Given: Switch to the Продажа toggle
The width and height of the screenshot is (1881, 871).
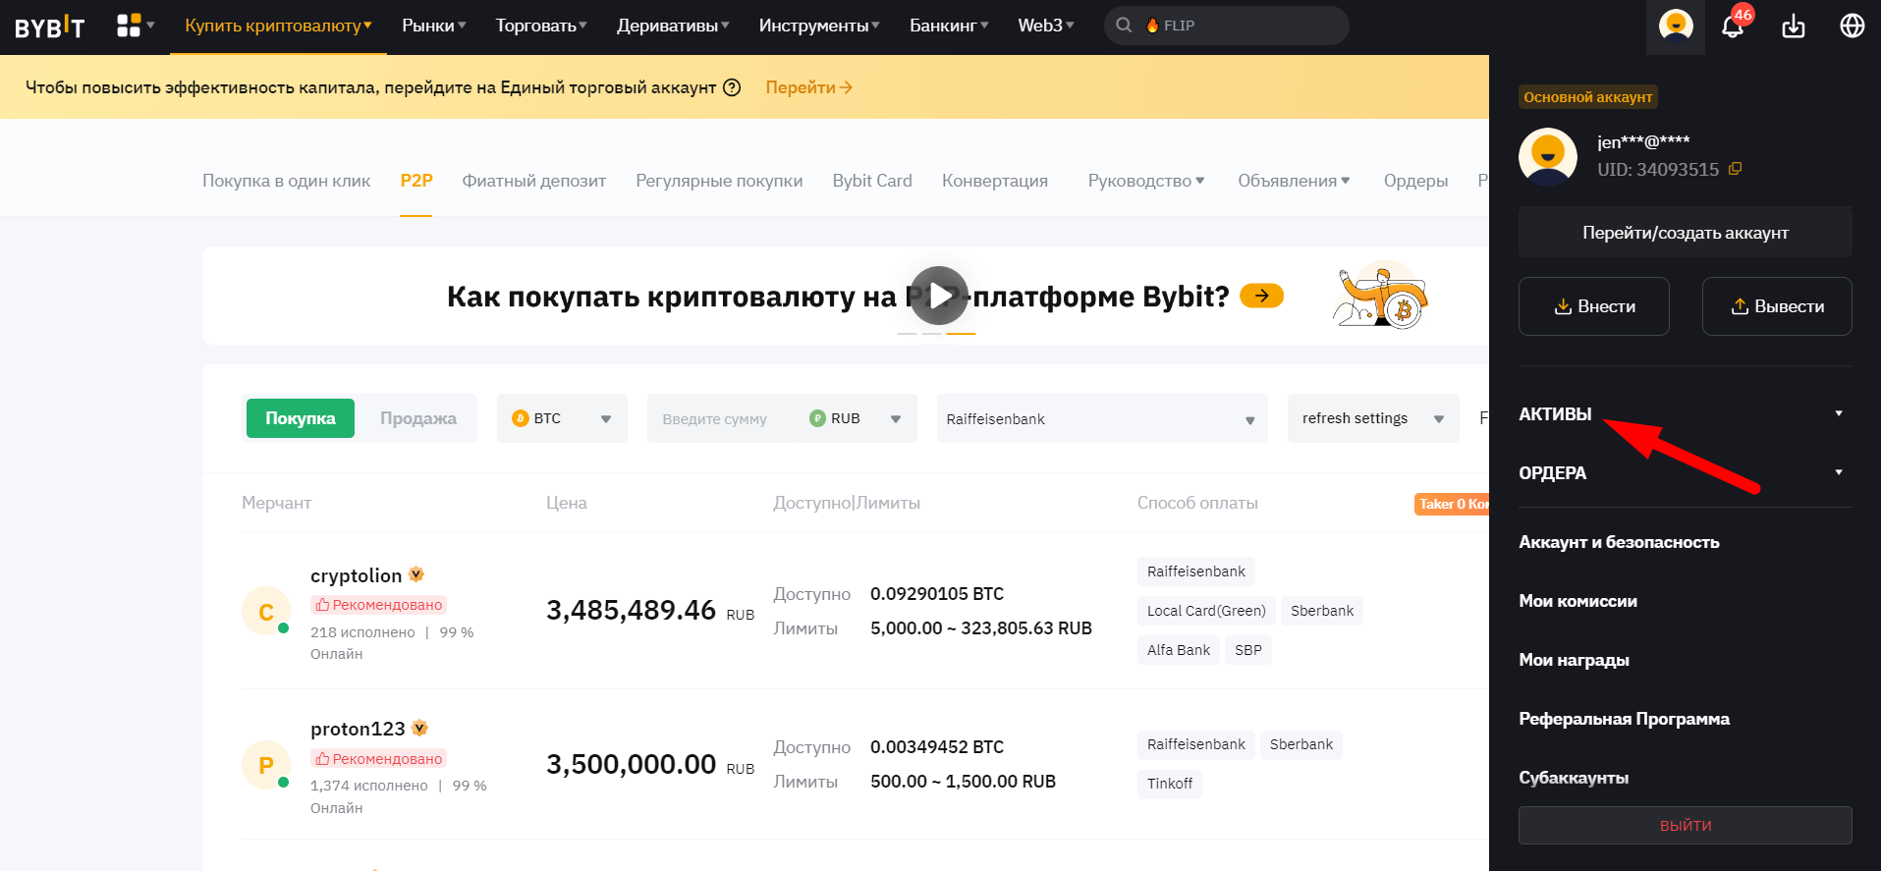Looking at the screenshot, I should click(417, 418).
